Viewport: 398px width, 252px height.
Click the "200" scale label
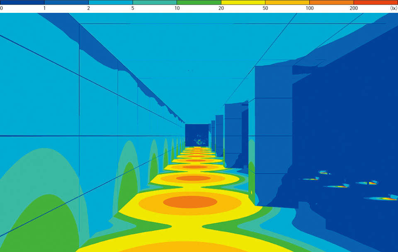[x=354, y=8]
